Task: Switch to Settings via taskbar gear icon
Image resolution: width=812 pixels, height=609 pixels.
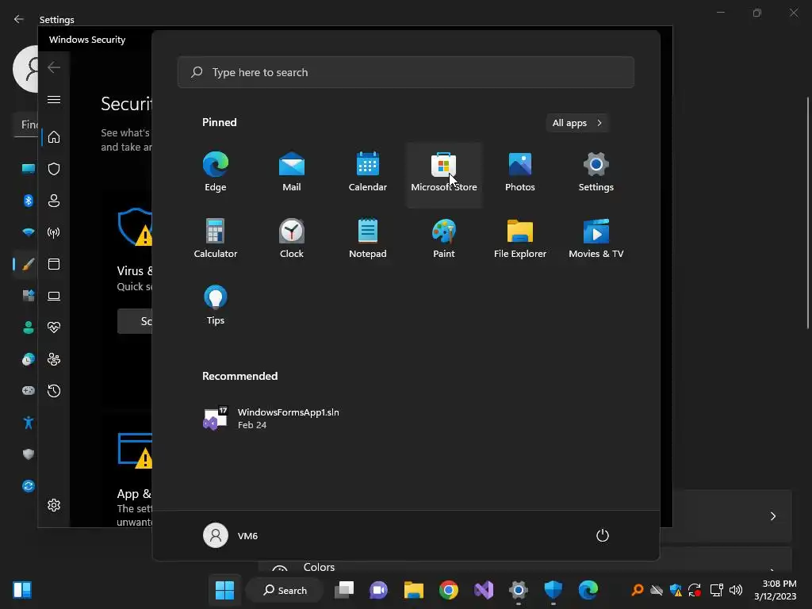Action: [519, 590]
